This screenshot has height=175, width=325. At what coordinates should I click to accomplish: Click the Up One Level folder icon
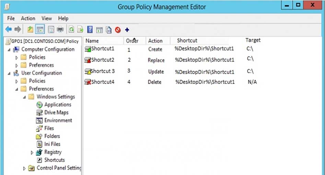click(x=30, y=29)
